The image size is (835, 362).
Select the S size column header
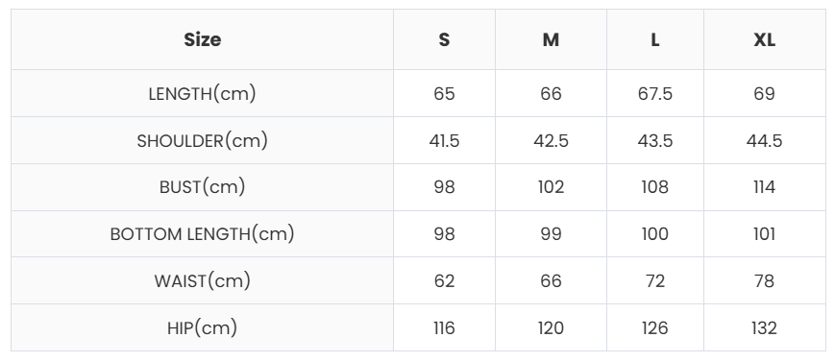click(444, 39)
